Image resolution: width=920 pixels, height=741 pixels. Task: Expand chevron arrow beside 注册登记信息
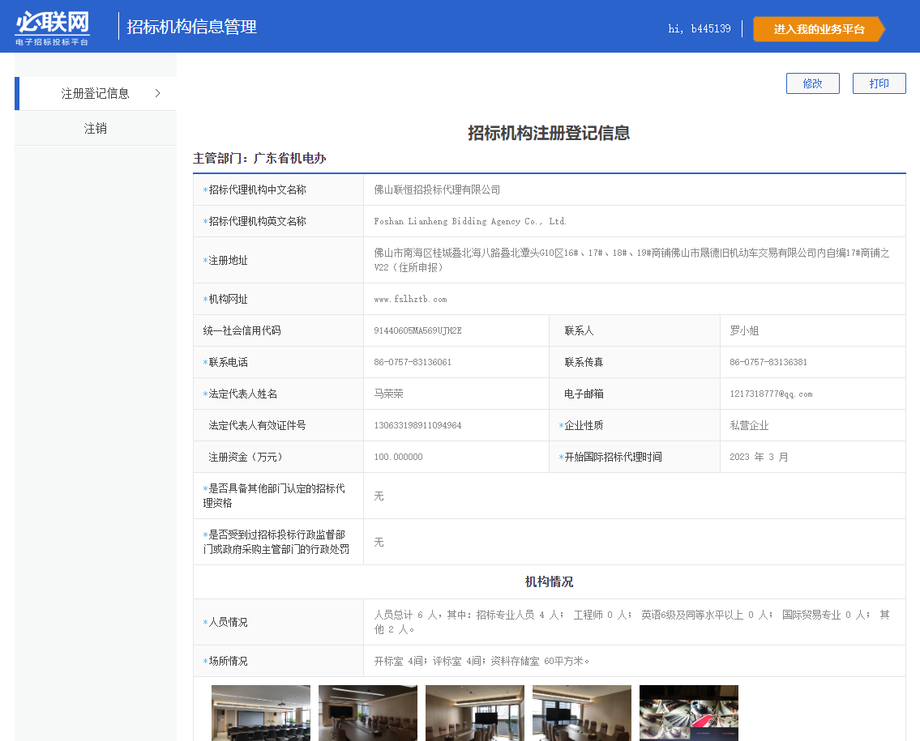pyautogui.click(x=157, y=94)
